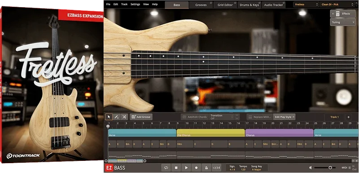Detach Grid Editor tab via pop-out icon
Viewport: 359px width, 173px height.
236,3
